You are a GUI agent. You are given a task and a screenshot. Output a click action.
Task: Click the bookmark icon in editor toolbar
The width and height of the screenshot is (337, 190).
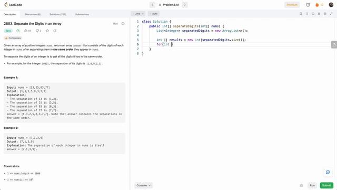point(301,14)
